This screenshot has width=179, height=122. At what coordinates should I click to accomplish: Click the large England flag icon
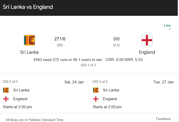click(147, 40)
